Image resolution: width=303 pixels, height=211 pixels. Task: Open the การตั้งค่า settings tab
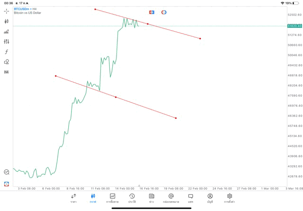230,198
